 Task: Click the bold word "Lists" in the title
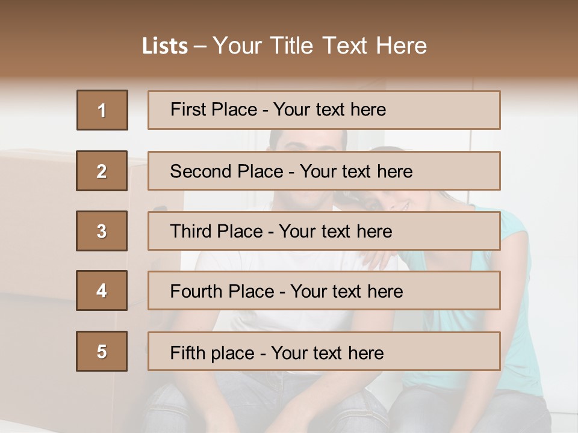tap(164, 46)
